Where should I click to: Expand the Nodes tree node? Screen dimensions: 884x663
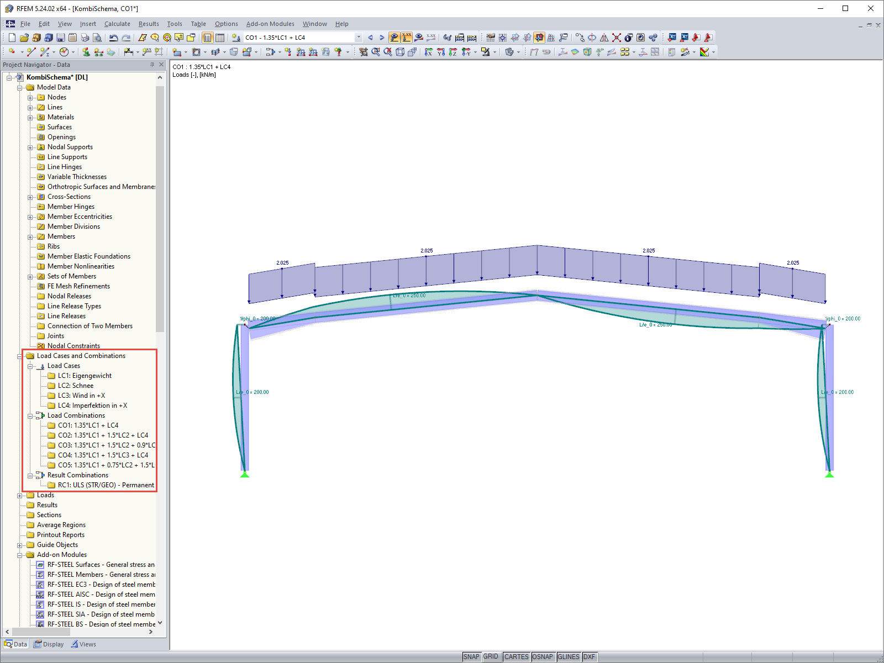pyautogui.click(x=30, y=97)
